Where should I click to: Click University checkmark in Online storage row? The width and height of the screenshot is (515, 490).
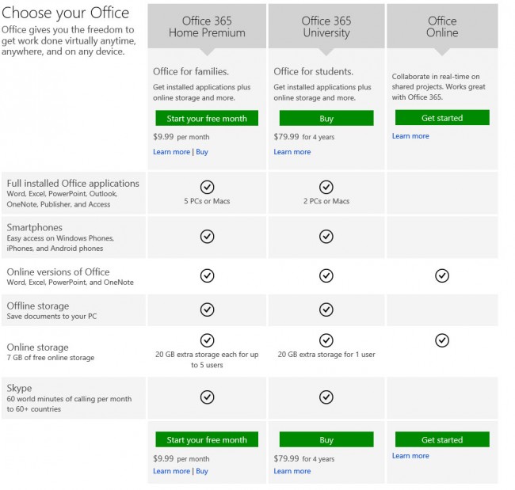pyautogui.click(x=326, y=340)
